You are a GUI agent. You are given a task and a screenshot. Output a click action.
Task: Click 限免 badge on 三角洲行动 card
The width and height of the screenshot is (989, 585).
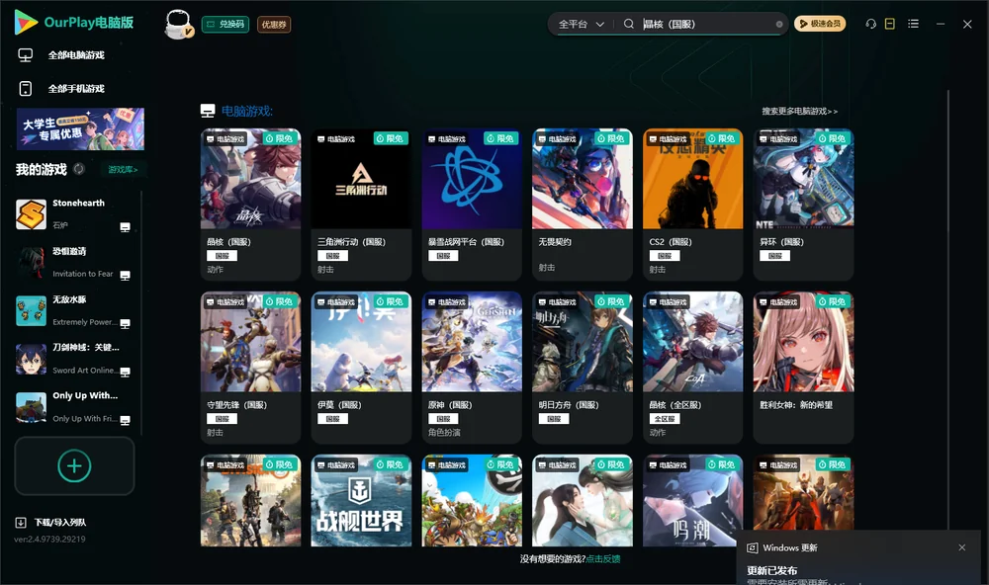(x=391, y=138)
